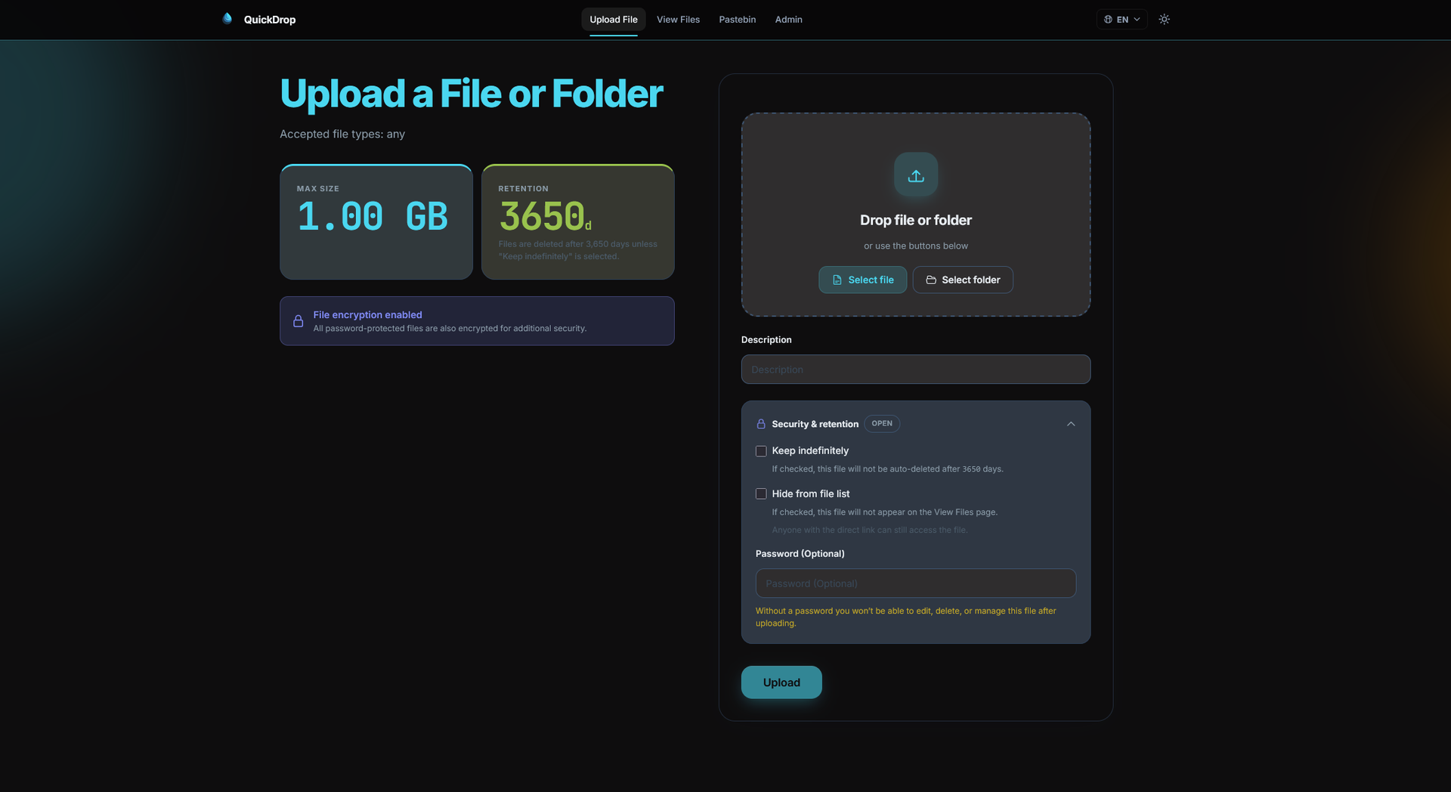Check the Hide from file list box

pos(761,494)
